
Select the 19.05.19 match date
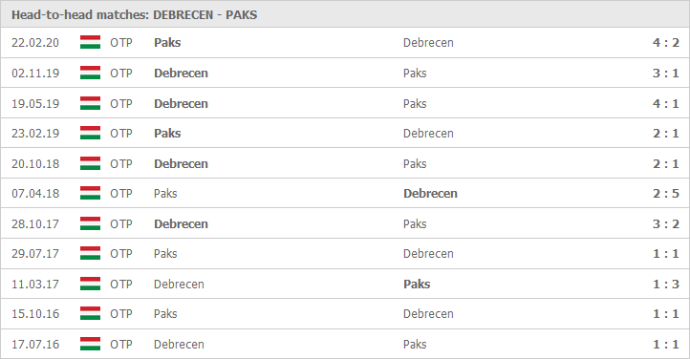coord(35,104)
